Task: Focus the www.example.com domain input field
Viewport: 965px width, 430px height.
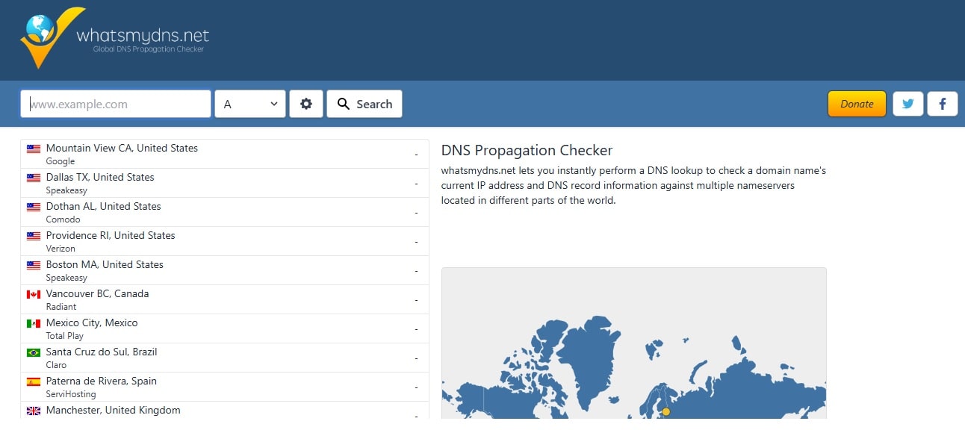Action: pos(116,104)
